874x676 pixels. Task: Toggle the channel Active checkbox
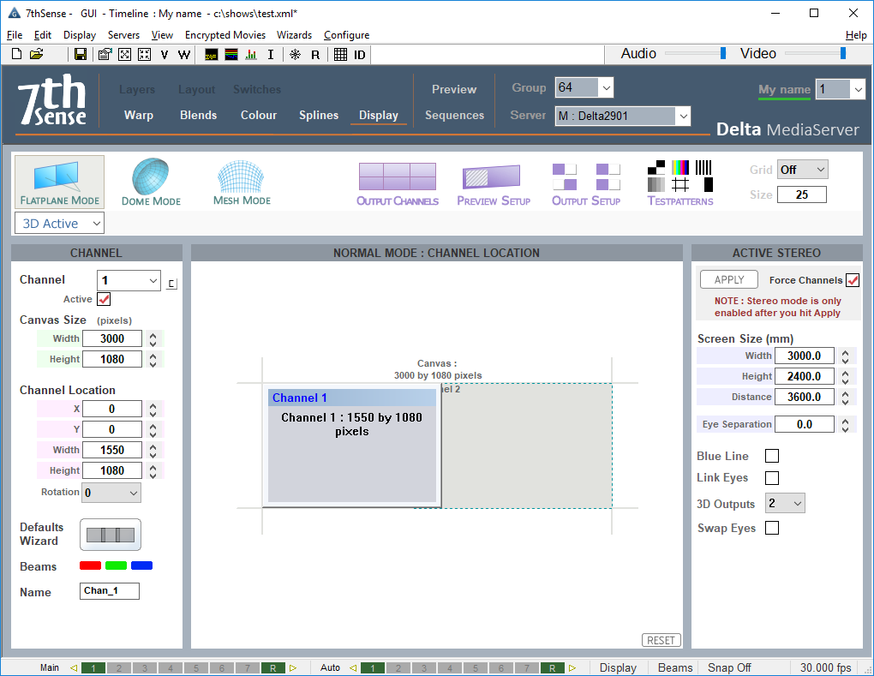coord(104,299)
